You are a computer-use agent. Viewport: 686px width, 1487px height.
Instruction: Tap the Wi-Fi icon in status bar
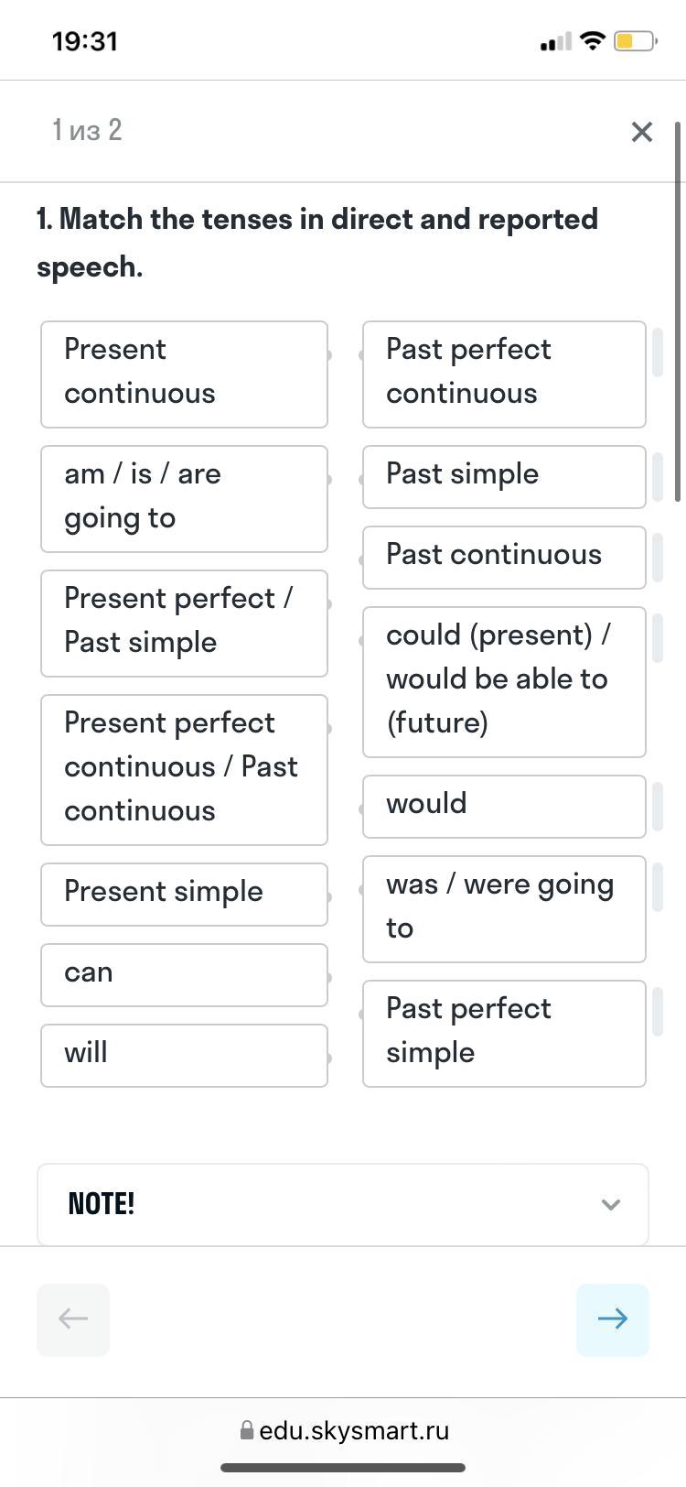[x=593, y=41]
